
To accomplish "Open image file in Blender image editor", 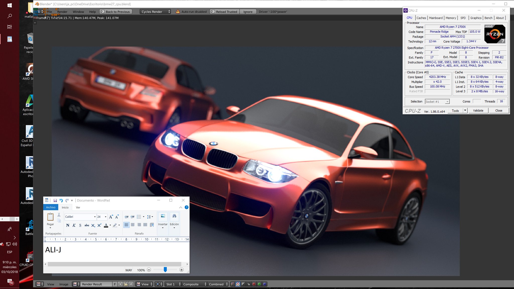I will point(125,284).
